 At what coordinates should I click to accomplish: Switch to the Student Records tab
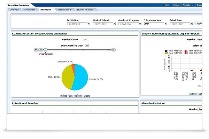64,10
